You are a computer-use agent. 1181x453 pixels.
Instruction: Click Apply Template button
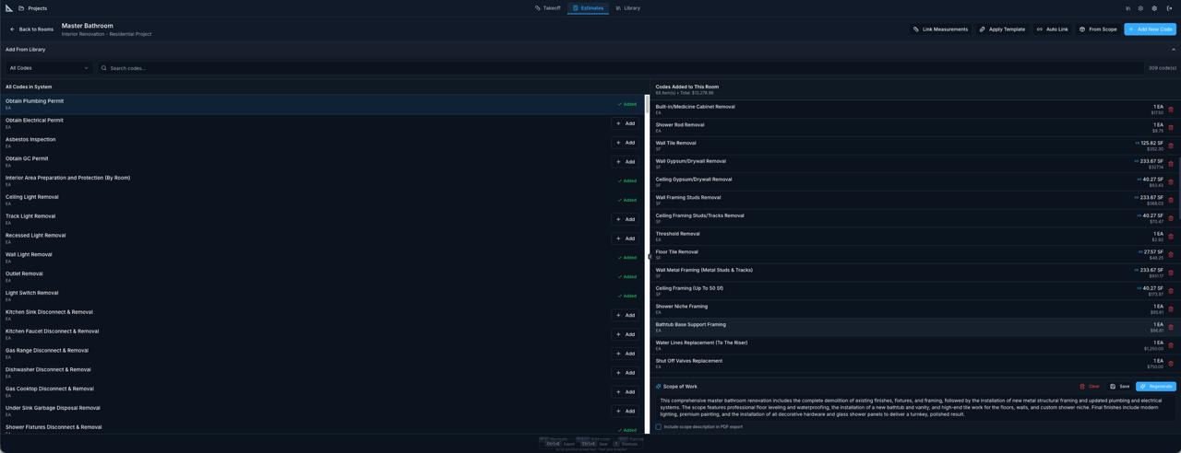(x=1002, y=29)
